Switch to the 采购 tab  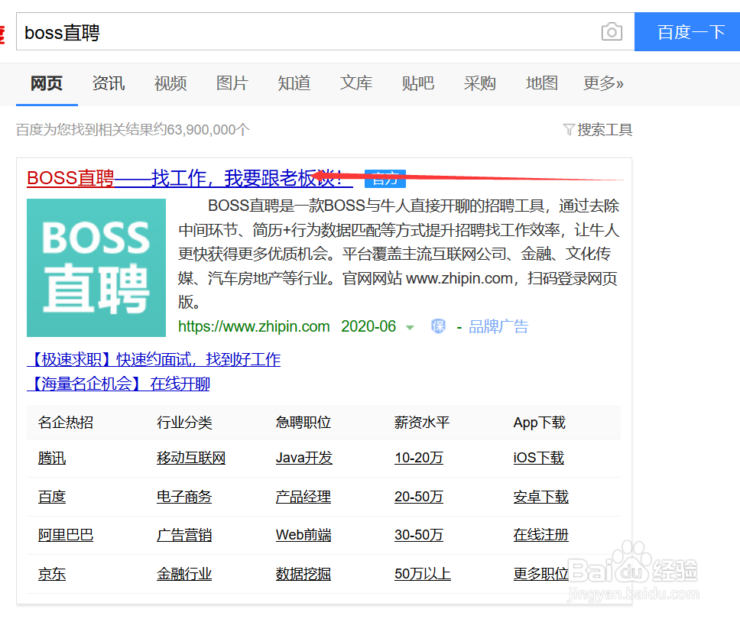click(x=480, y=83)
